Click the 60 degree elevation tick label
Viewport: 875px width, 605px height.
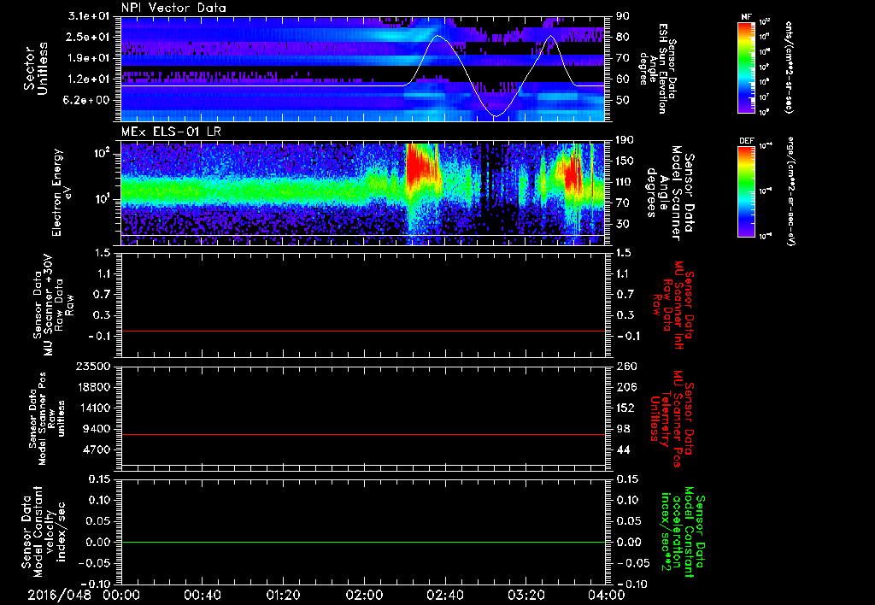622,79
